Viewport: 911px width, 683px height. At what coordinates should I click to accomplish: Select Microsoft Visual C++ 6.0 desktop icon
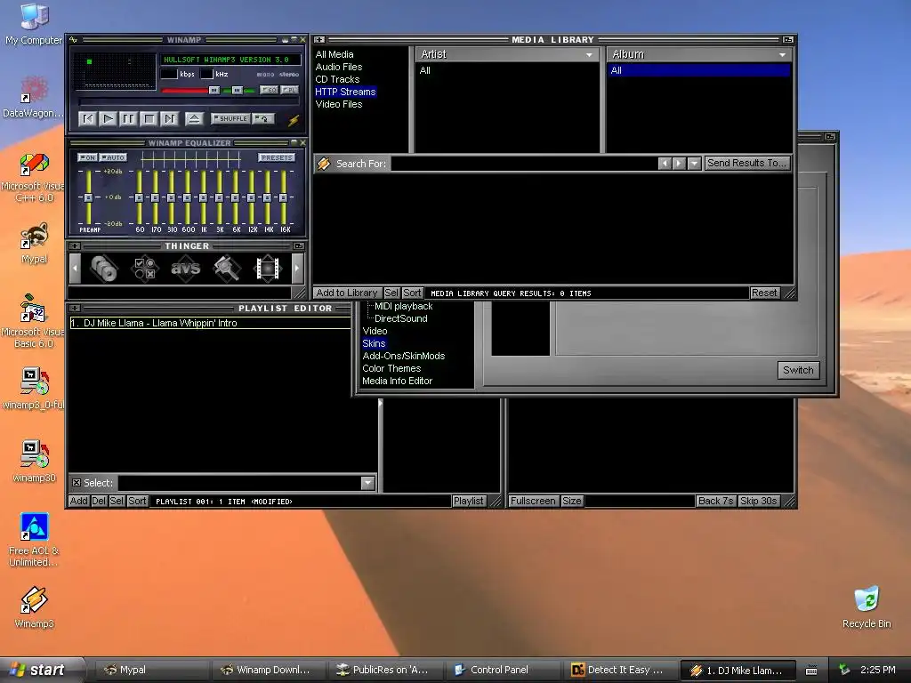[34, 177]
